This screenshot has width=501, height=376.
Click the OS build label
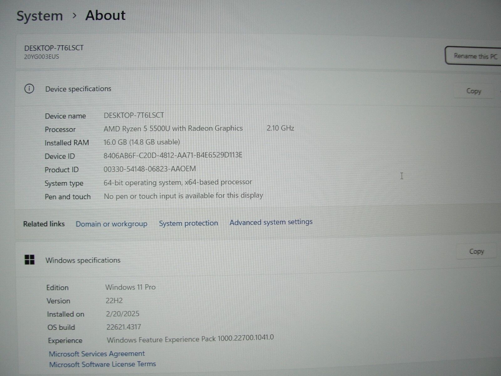pyautogui.click(x=61, y=327)
